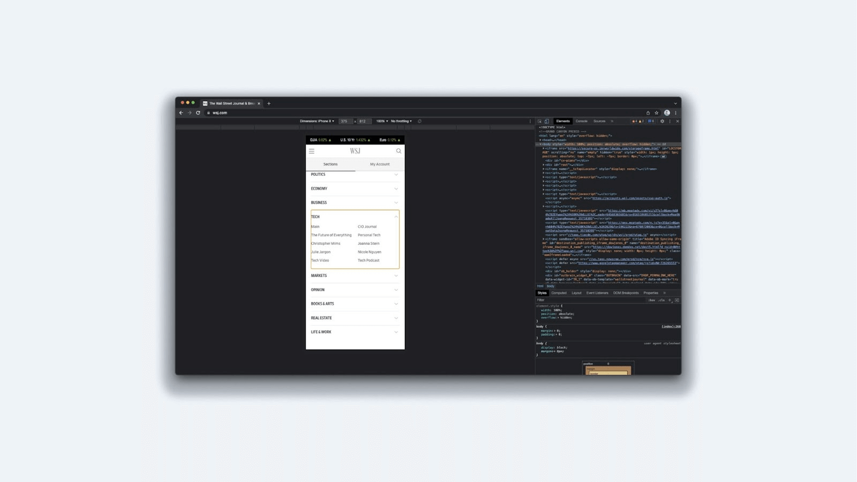Click the device width field showing 375
857x482 pixels.
tap(345, 121)
